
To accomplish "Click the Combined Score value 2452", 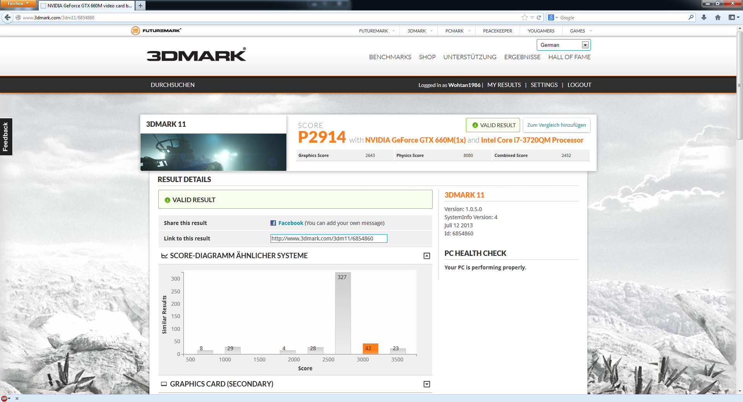I will pos(566,155).
